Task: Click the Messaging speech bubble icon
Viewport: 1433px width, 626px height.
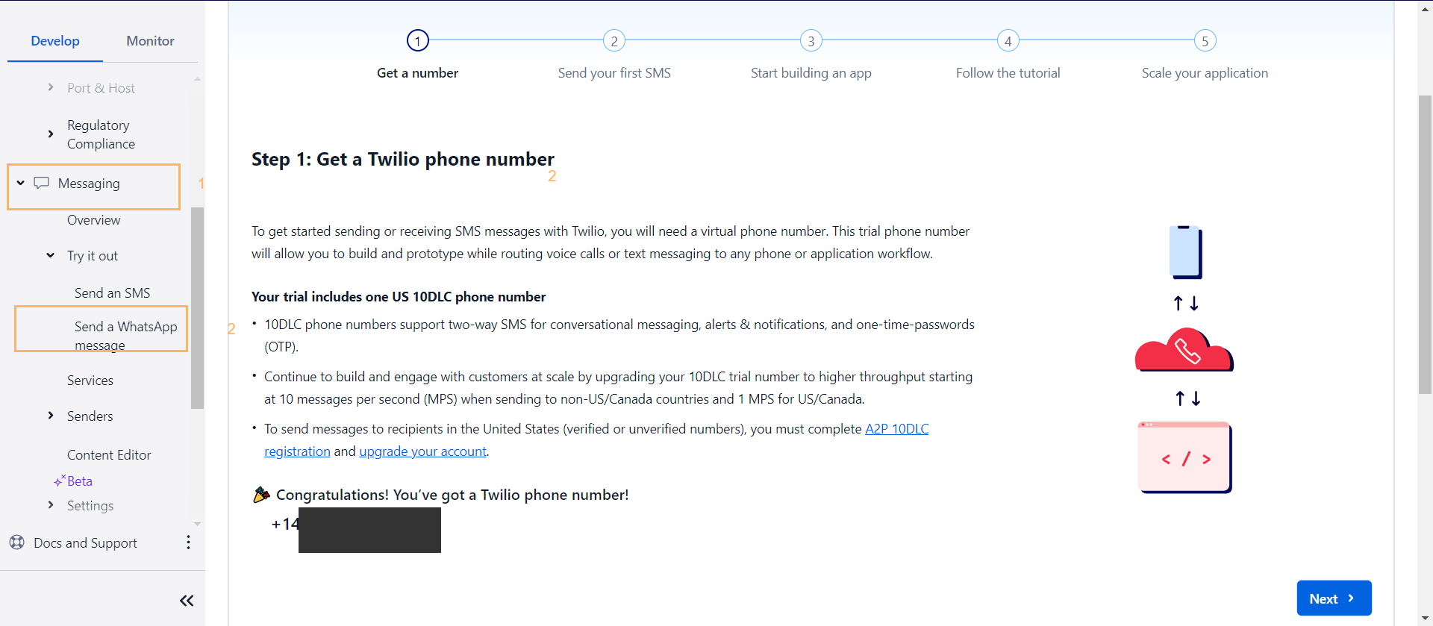Action: pyautogui.click(x=42, y=183)
